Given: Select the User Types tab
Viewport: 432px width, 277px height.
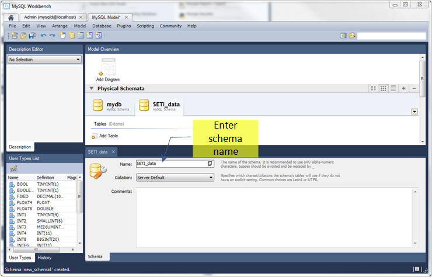Looking at the screenshot, I should click(x=20, y=257).
